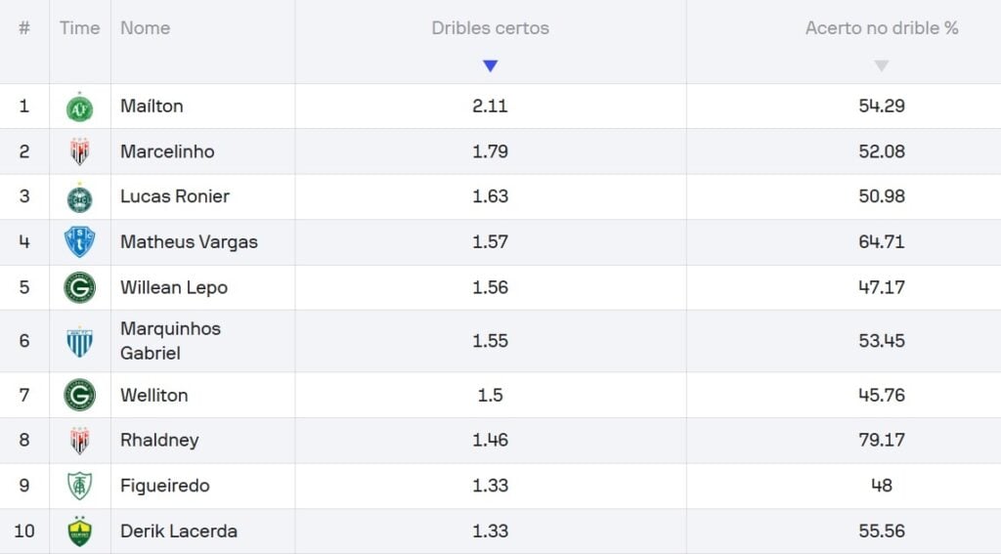Open player Matheus Vargas
This screenshot has height=554, width=1001.
[189, 242]
